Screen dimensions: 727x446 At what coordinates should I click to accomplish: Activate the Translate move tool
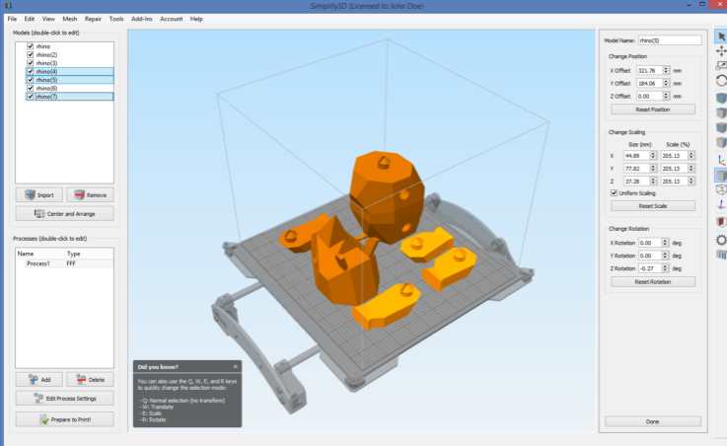721,51
